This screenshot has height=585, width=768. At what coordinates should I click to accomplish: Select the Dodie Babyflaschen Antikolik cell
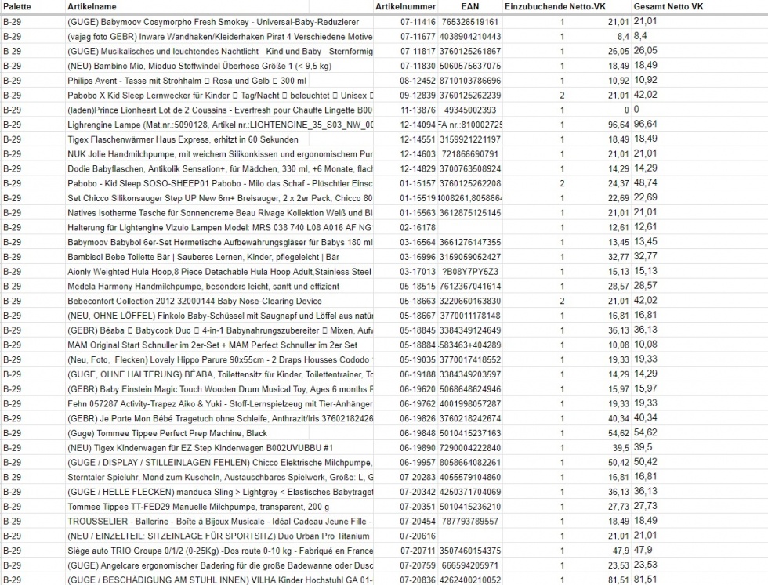[220, 169]
